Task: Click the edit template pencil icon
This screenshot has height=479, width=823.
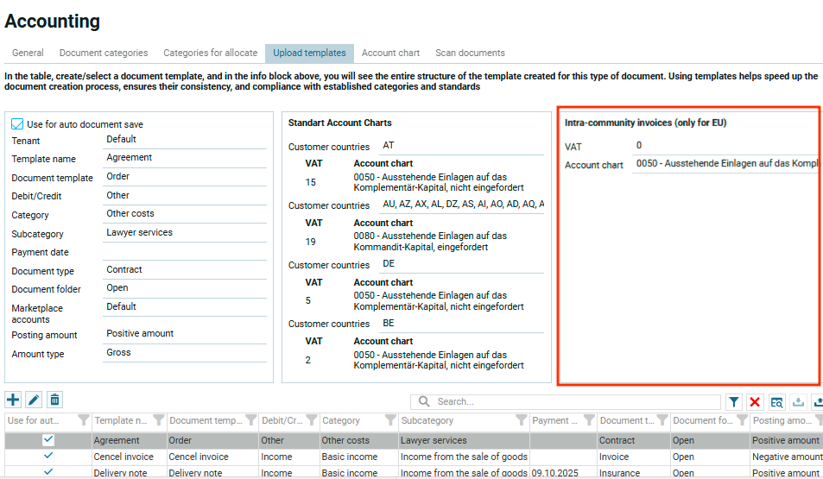Action: click(x=34, y=400)
